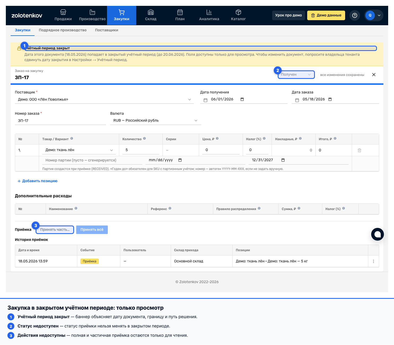The width and height of the screenshot is (394, 345).
Task: Click the info icon next to Товар / Вариант
Action: pos(72,139)
